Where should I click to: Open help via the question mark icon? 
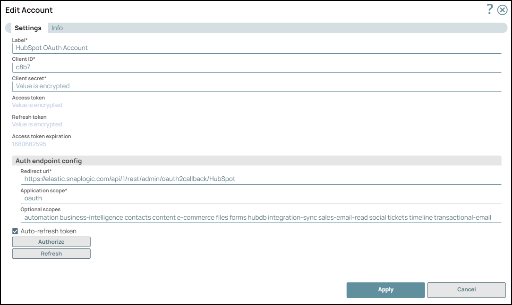[489, 9]
